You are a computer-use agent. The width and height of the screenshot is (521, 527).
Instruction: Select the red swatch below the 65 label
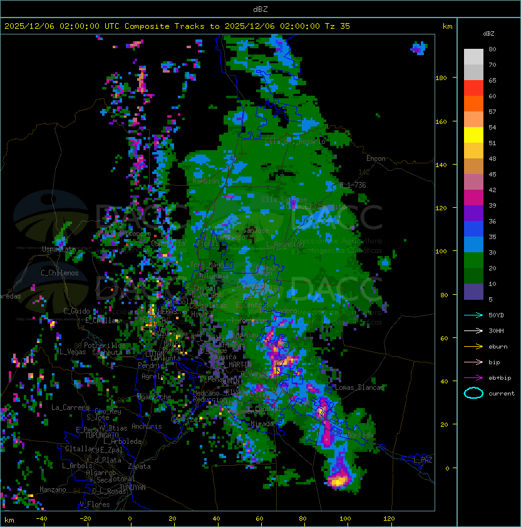tap(473, 88)
